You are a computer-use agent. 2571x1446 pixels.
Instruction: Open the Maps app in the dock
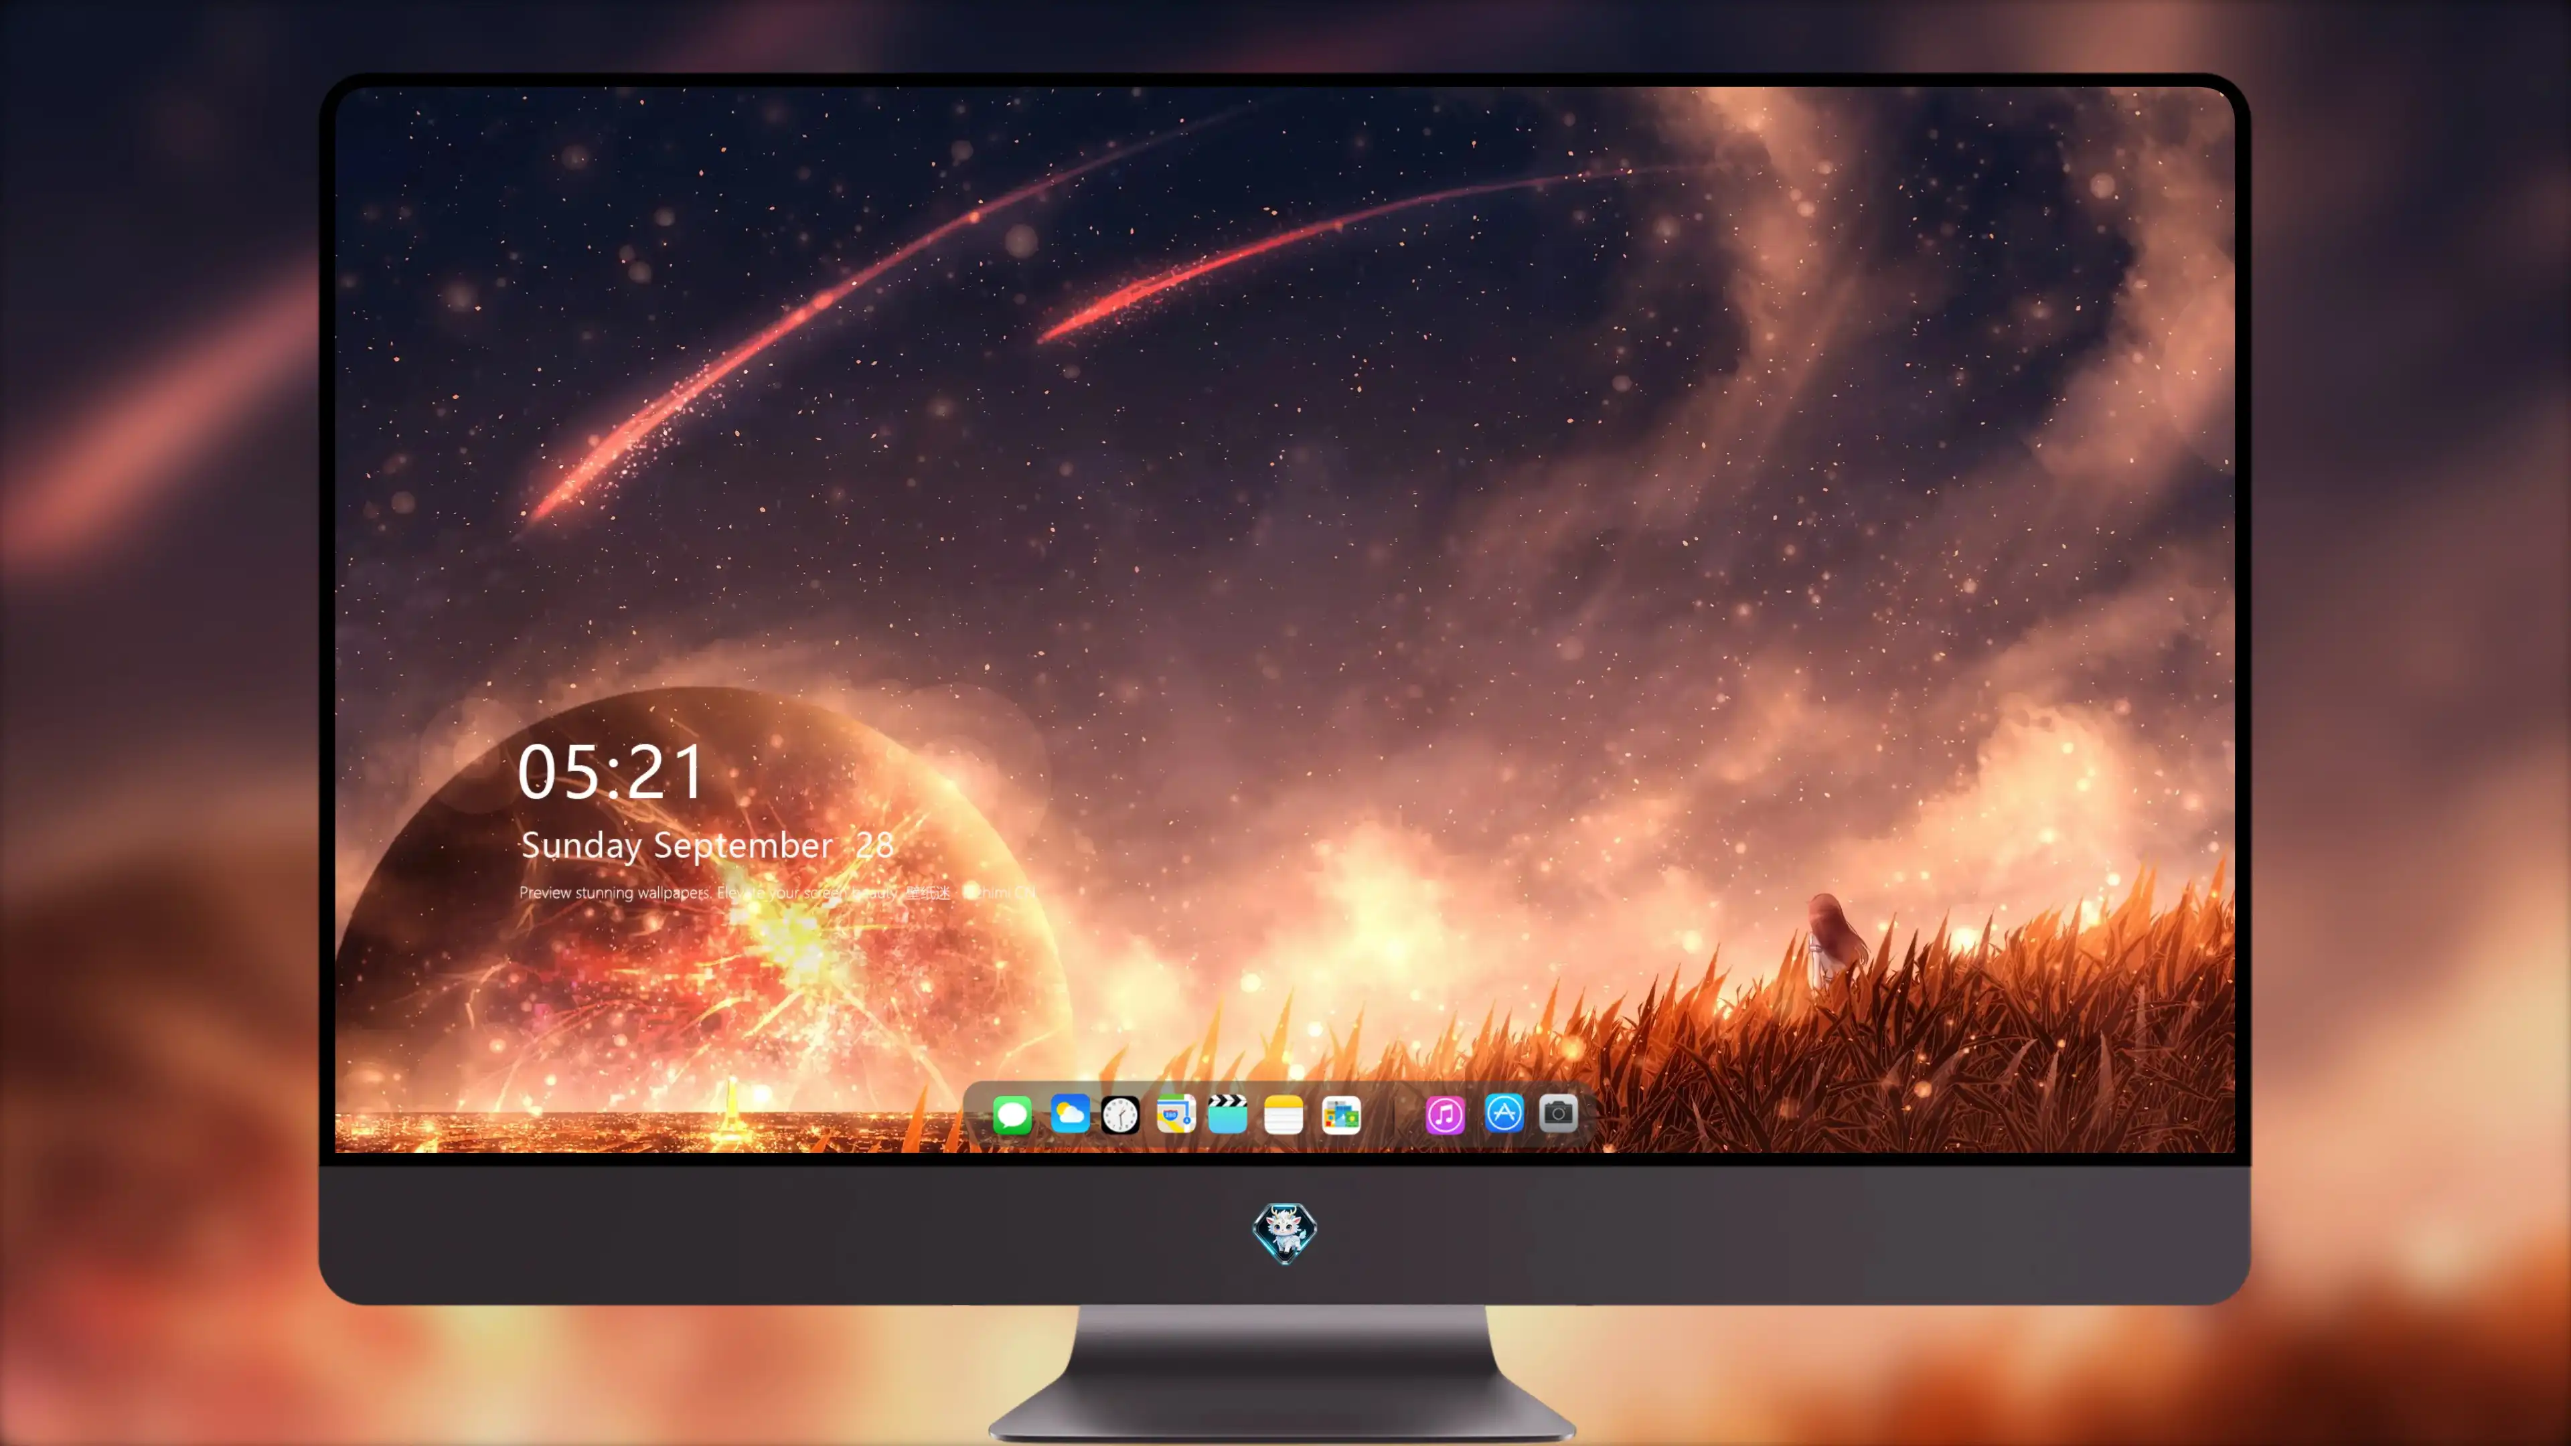coord(1176,1114)
